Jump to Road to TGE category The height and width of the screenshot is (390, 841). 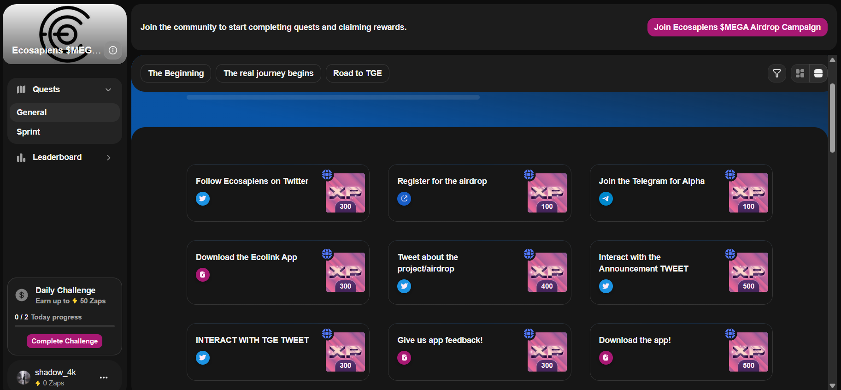pos(358,73)
